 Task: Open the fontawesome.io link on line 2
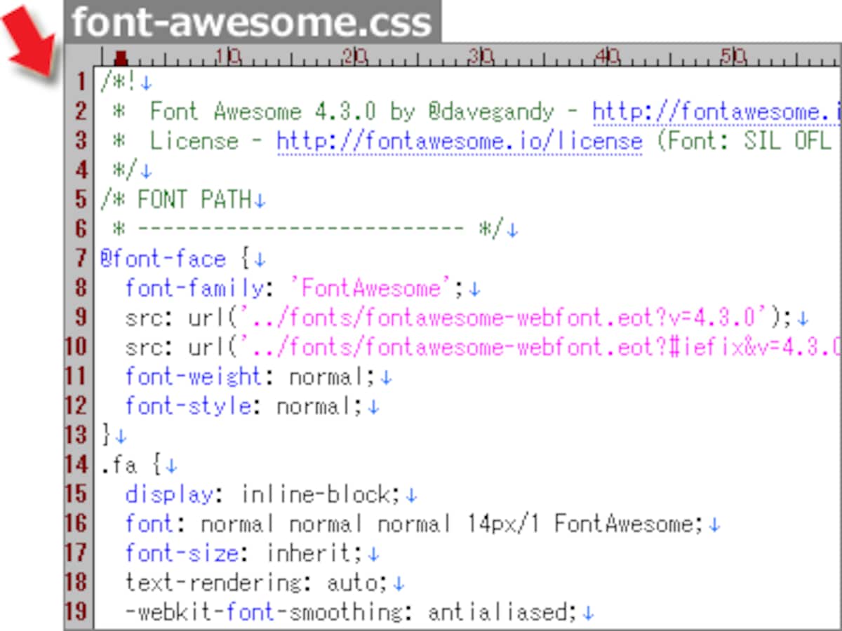click(x=716, y=112)
